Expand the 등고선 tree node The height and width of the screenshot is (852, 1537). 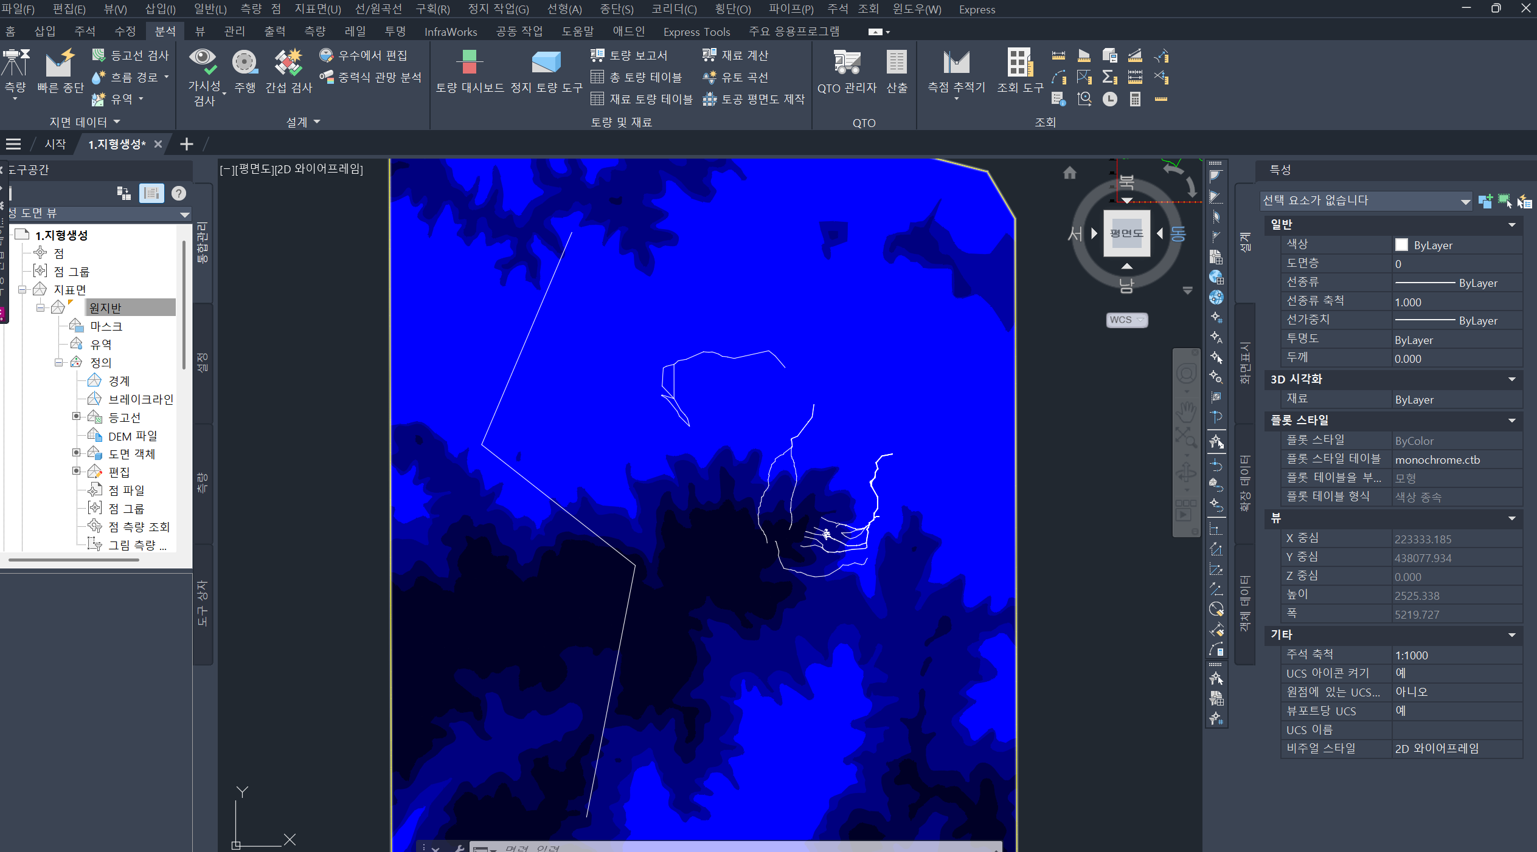tap(76, 417)
